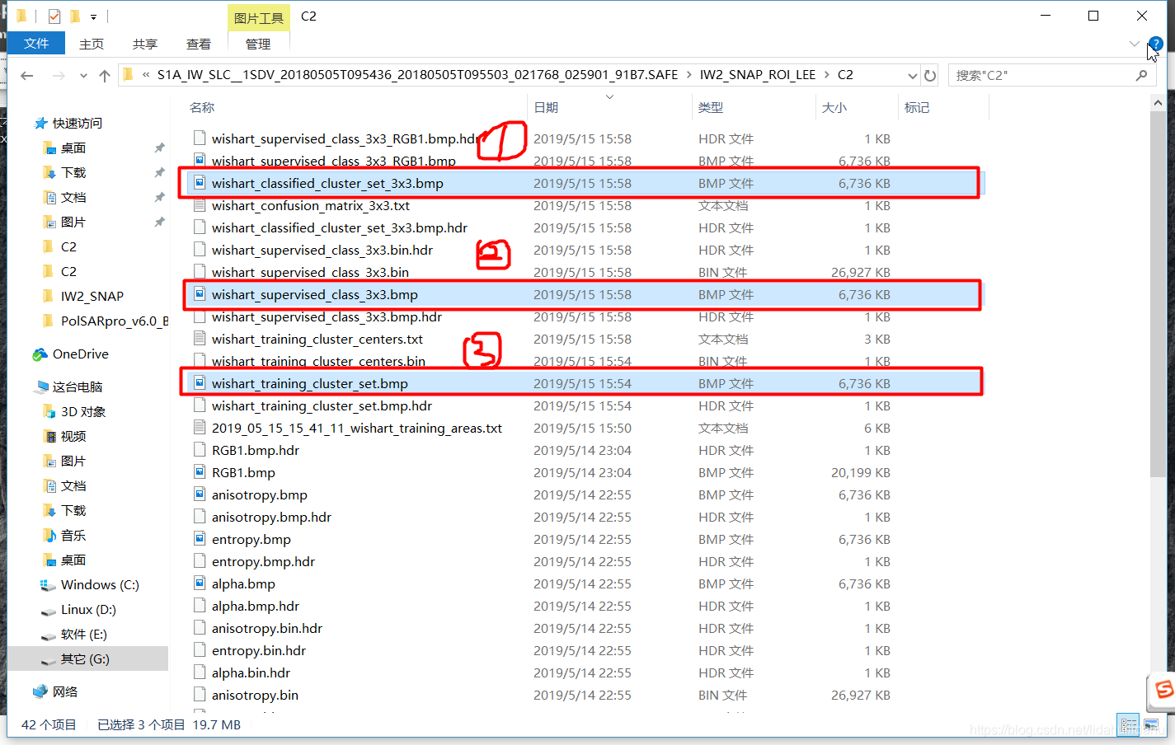Click the anisotropy.bin file icon
Image resolution: width=1175 pixels, height=745 pixels.
(x=200, y=695)
